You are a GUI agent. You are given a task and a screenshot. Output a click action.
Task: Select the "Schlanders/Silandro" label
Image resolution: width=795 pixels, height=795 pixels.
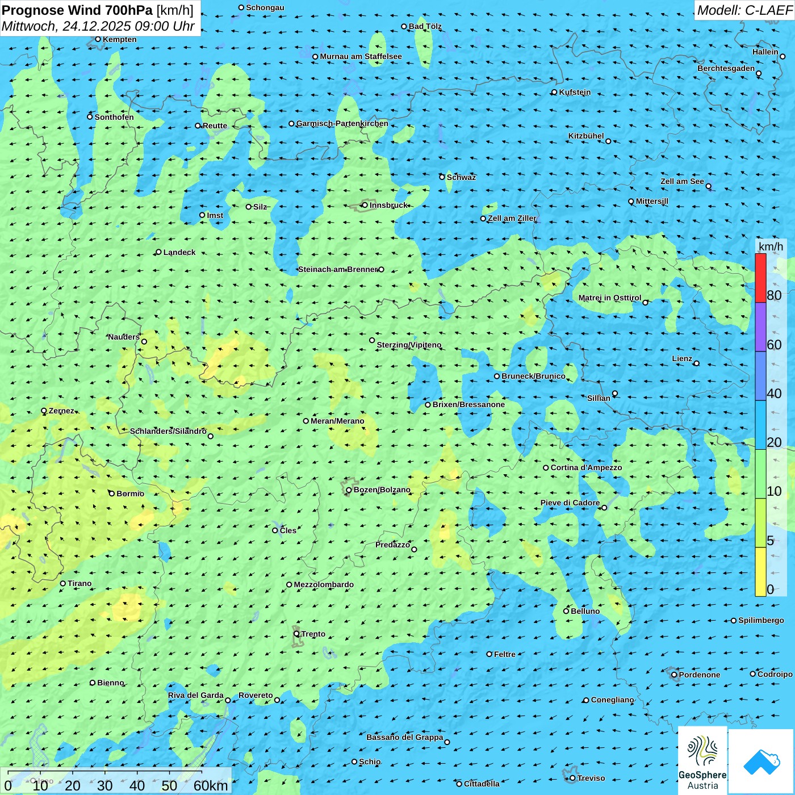coord(168,431)
